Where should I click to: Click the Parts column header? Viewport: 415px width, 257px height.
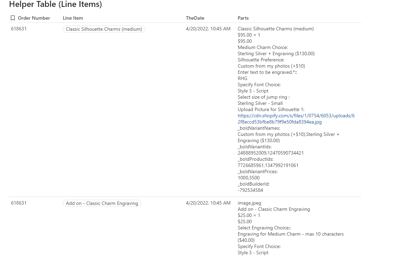(243, 18)
